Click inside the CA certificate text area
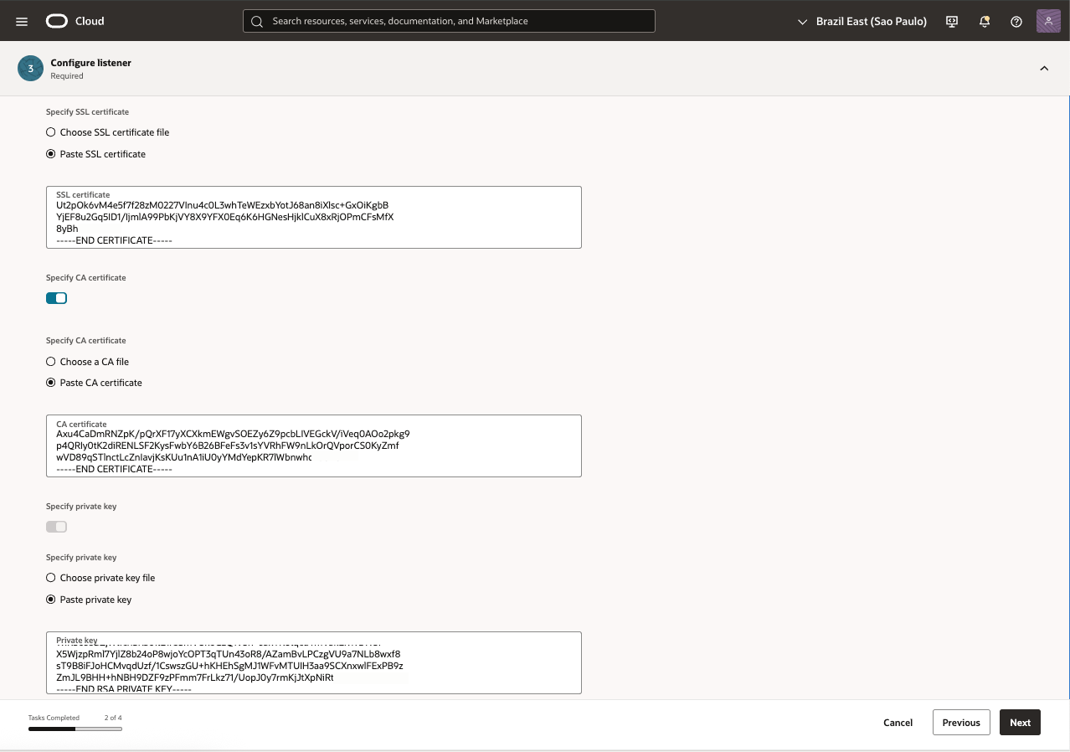The width and height of the screenshot is (1070, 752). coord(314,446)
